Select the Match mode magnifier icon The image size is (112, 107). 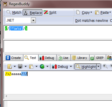[9, 12]
